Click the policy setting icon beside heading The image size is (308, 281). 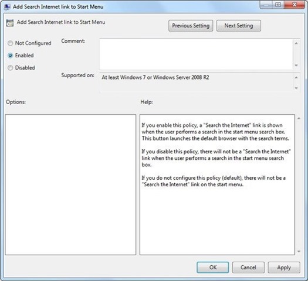pos(9,23)
